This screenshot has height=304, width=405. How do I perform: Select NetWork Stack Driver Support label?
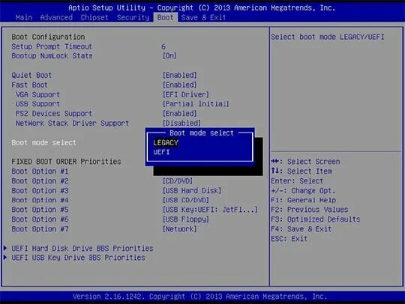pos(72,124)
